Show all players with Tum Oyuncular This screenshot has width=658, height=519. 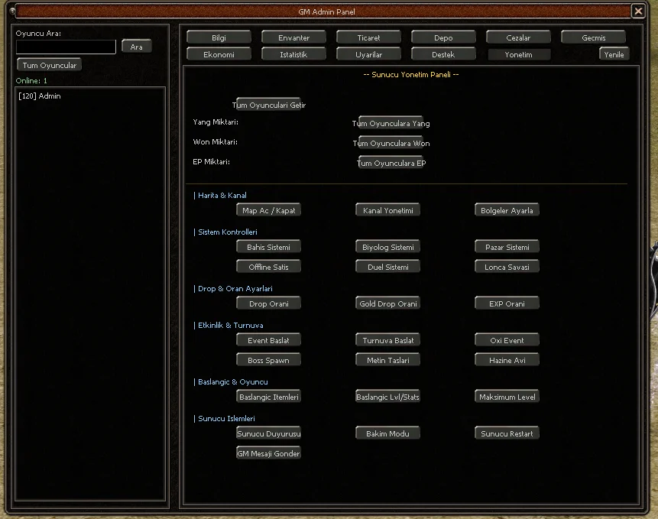pos(49,65)
